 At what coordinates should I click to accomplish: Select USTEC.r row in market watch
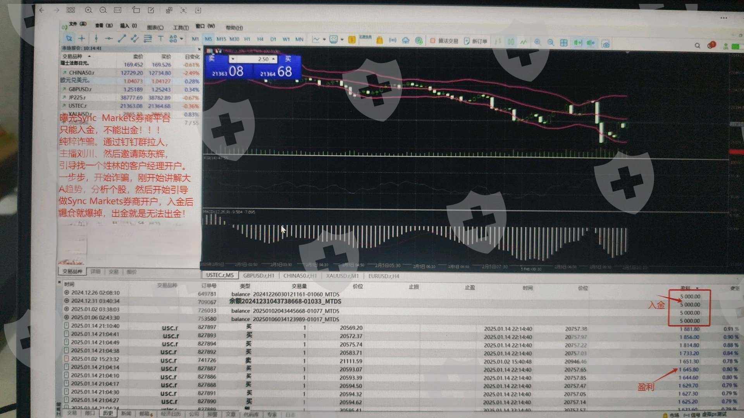77,106
